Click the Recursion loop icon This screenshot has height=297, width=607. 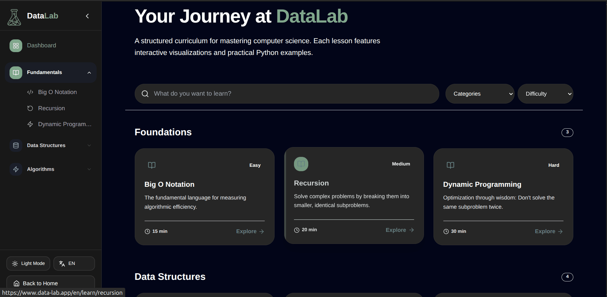click(30, 108)
